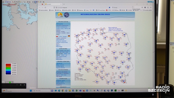Screen dimensions: 174x98
Task: Select the German flag under Radar
Action: tap(69, 36)
